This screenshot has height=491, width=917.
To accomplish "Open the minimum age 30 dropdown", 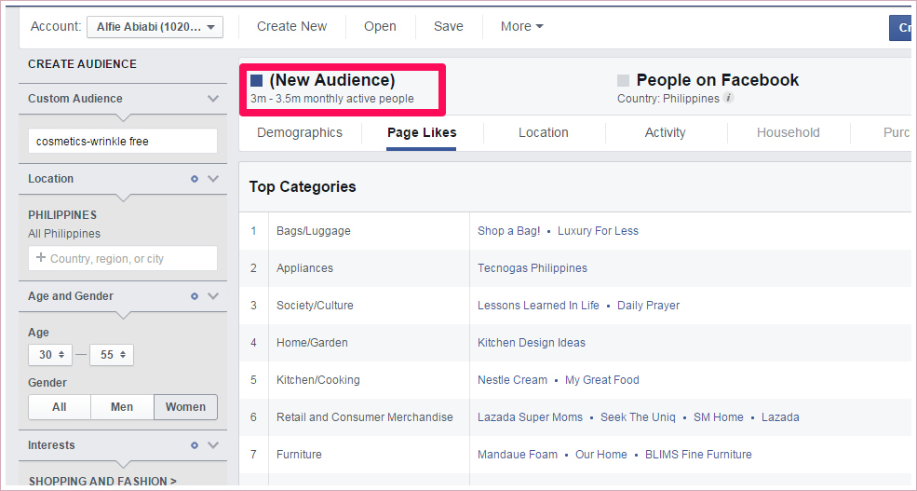I will tap(50, 355).
